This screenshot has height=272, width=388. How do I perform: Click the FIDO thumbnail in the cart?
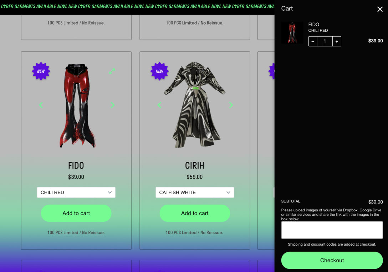292,33
